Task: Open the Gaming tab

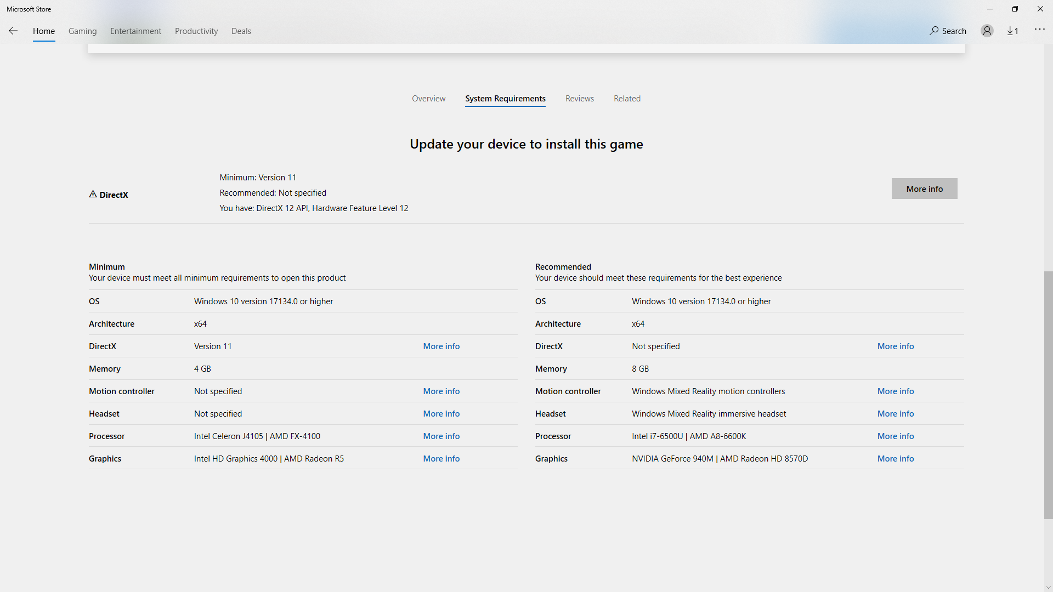Action: tap(83, 31)
